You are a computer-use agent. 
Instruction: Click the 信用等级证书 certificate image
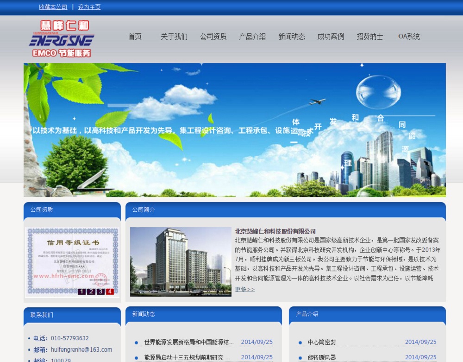click(x=72, y=262)
